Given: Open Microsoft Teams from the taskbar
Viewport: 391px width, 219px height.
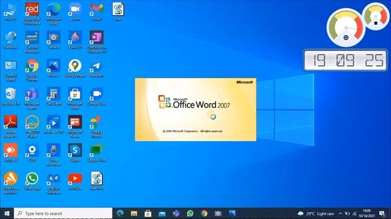Looking at the screenshot, I should click(x=176, y=213).
